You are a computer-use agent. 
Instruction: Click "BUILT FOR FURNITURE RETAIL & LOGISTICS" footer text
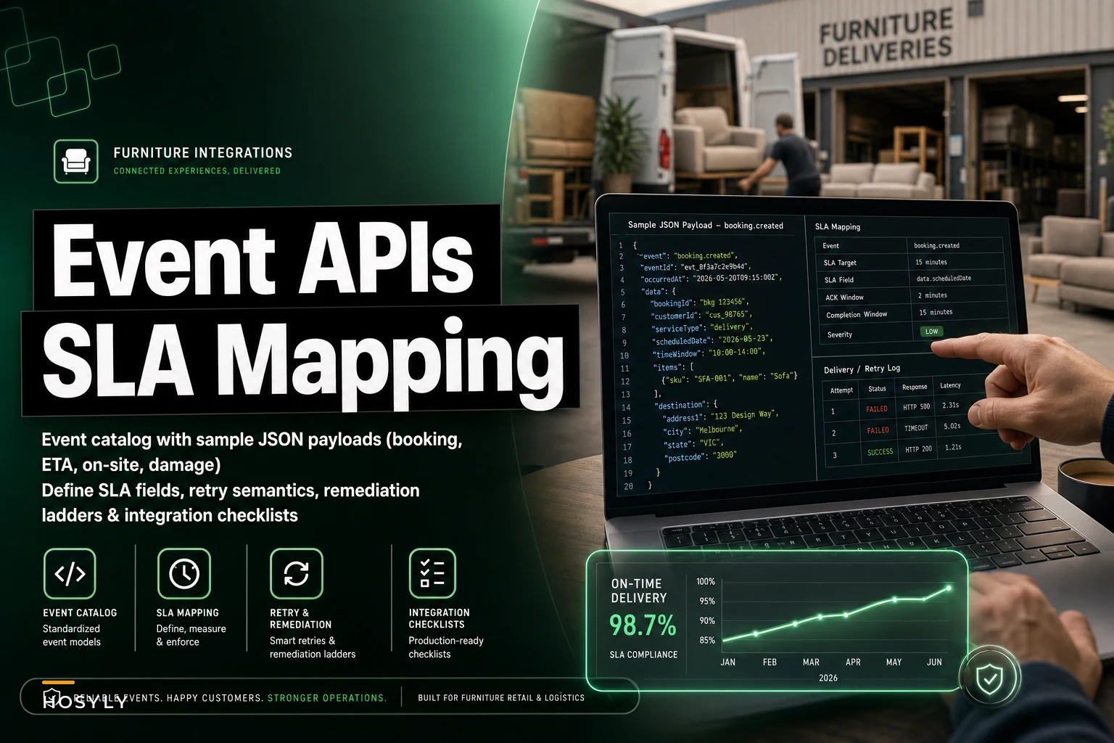(x=501, y=698)
